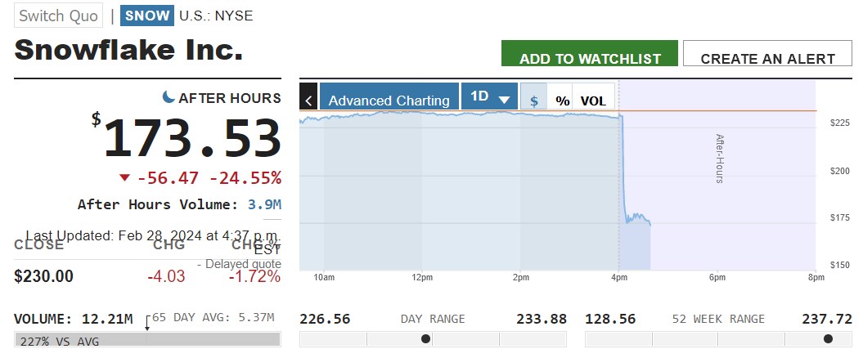The image size is (863, 349).
Task: Click the 52 week range position dot
Action: pos(828,338)
